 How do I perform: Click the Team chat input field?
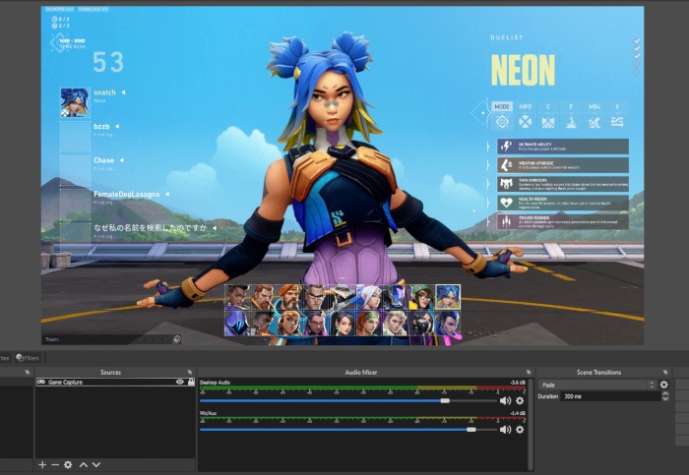112,339
